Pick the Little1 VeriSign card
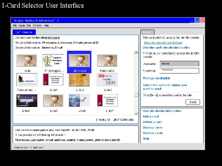The width and height of the screenshot is (222, 166). tap(53, 80)
